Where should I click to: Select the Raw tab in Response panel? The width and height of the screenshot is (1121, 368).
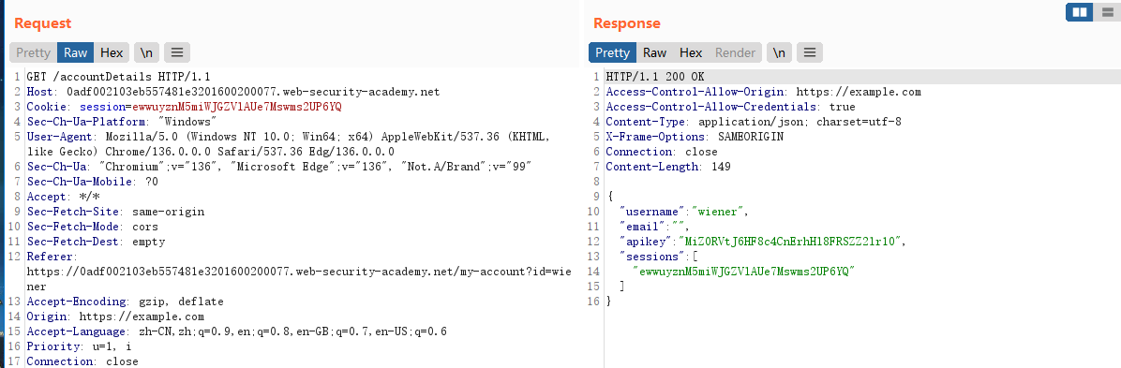pyautogui.click(x=655, y=52)
